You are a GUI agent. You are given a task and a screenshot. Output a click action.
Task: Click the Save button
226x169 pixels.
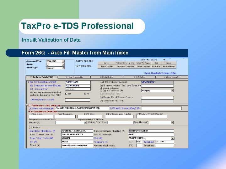[x=106, y=63]
